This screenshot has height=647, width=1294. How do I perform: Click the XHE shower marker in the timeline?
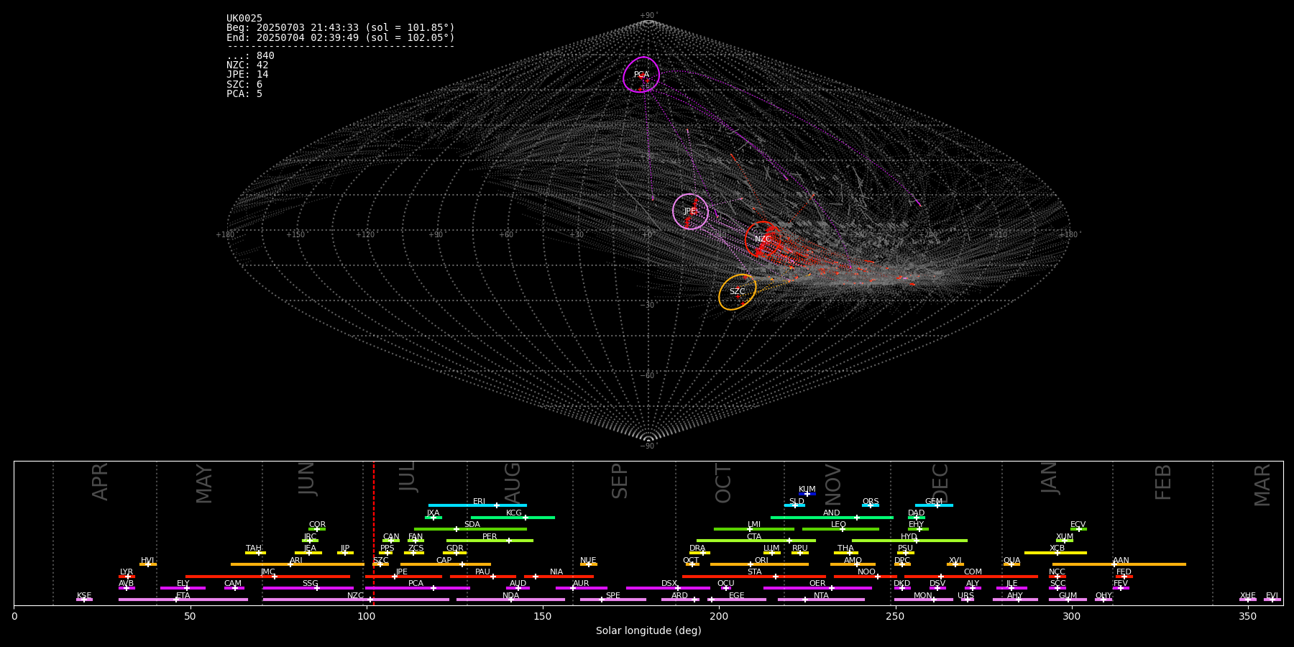click(x=1248, y=600)
